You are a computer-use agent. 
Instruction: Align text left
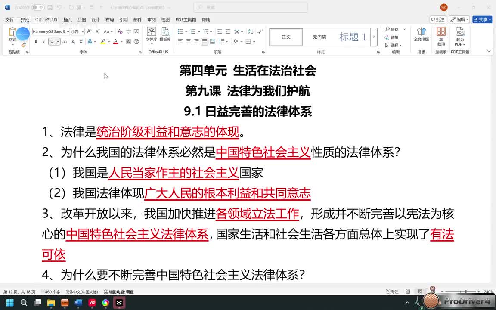pyautogui.click(x=180, y=41)
